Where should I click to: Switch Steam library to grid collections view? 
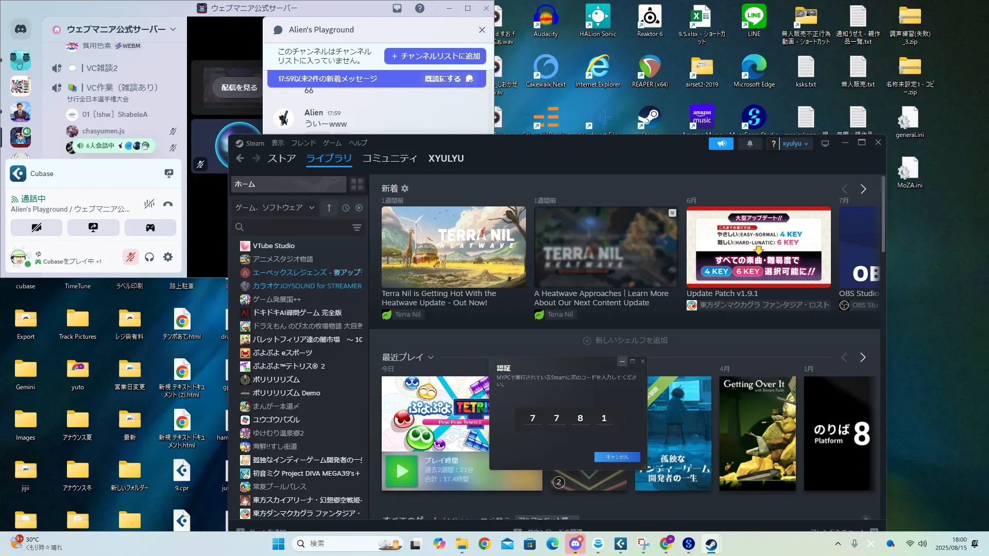(357, 184)
